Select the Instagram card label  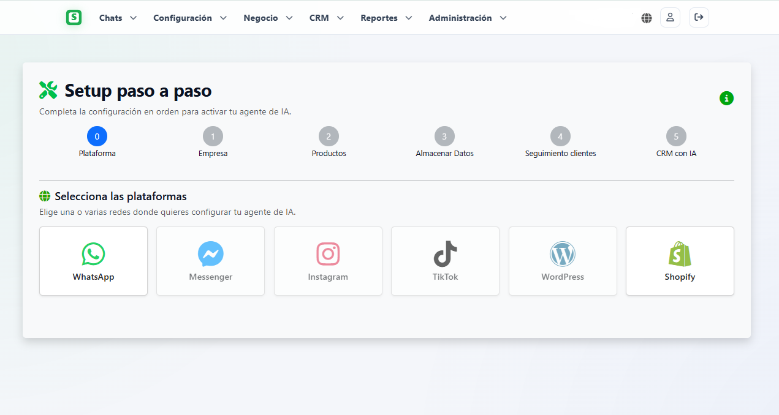point(328,277)
